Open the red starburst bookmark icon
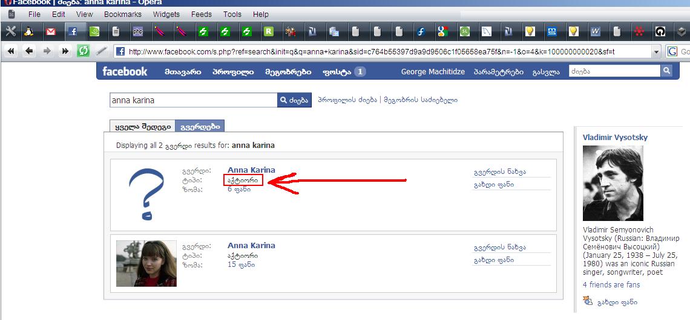Image resolution: width=690 pixels, height=320 pixels. coord(639,31)
